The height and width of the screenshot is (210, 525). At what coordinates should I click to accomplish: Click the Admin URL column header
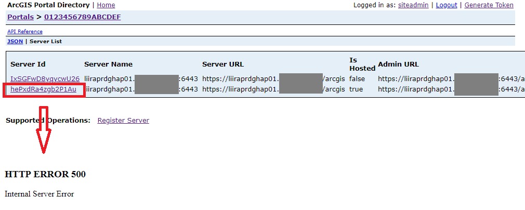[x=399, y=64]
